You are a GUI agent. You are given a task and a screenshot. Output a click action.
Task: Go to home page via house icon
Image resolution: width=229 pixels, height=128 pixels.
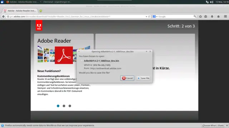[219, 17]
